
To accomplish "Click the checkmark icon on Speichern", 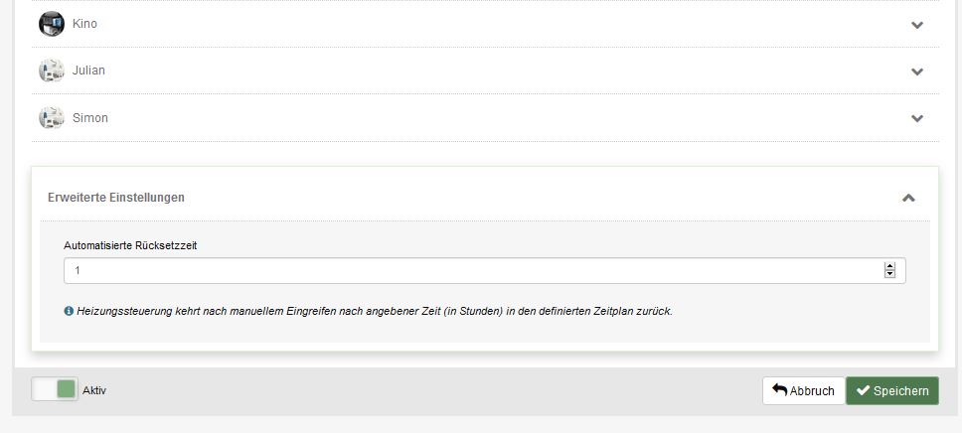I will pos(864,390).
